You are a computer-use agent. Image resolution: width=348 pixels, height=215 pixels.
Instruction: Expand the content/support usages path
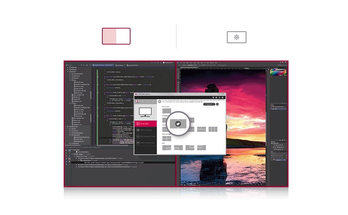(77, 165)
